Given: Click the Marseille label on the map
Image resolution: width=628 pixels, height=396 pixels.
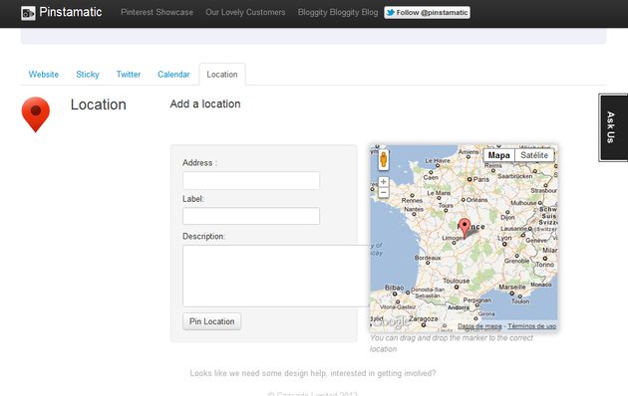Looking at the screenshot, I should tap(512, 287).
